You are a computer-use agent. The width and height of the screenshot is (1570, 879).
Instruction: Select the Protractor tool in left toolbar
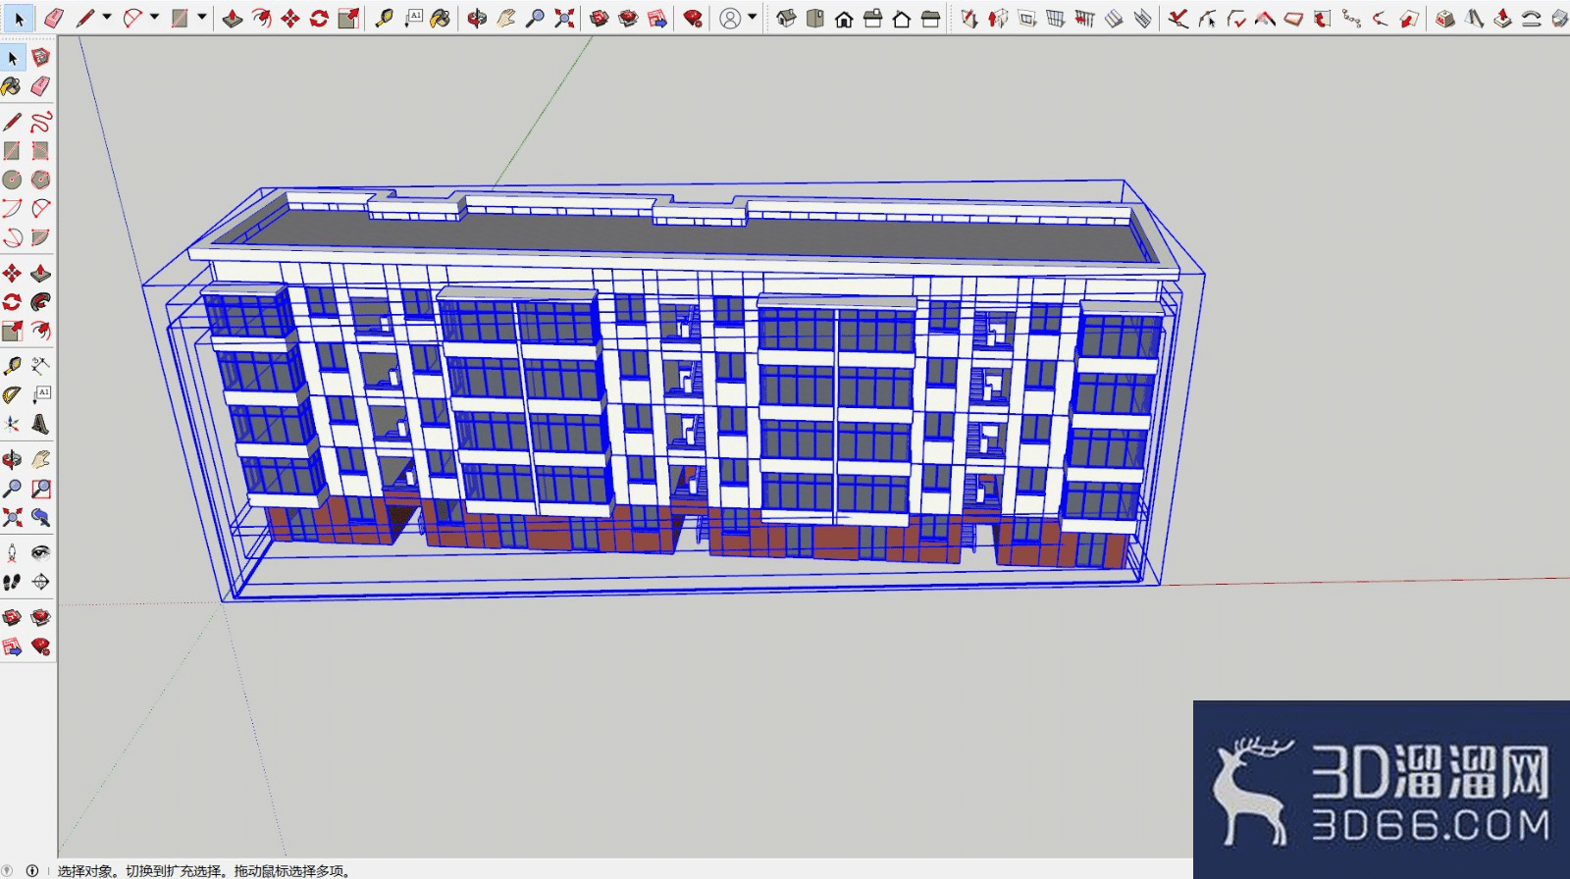(x=12, y=394)
